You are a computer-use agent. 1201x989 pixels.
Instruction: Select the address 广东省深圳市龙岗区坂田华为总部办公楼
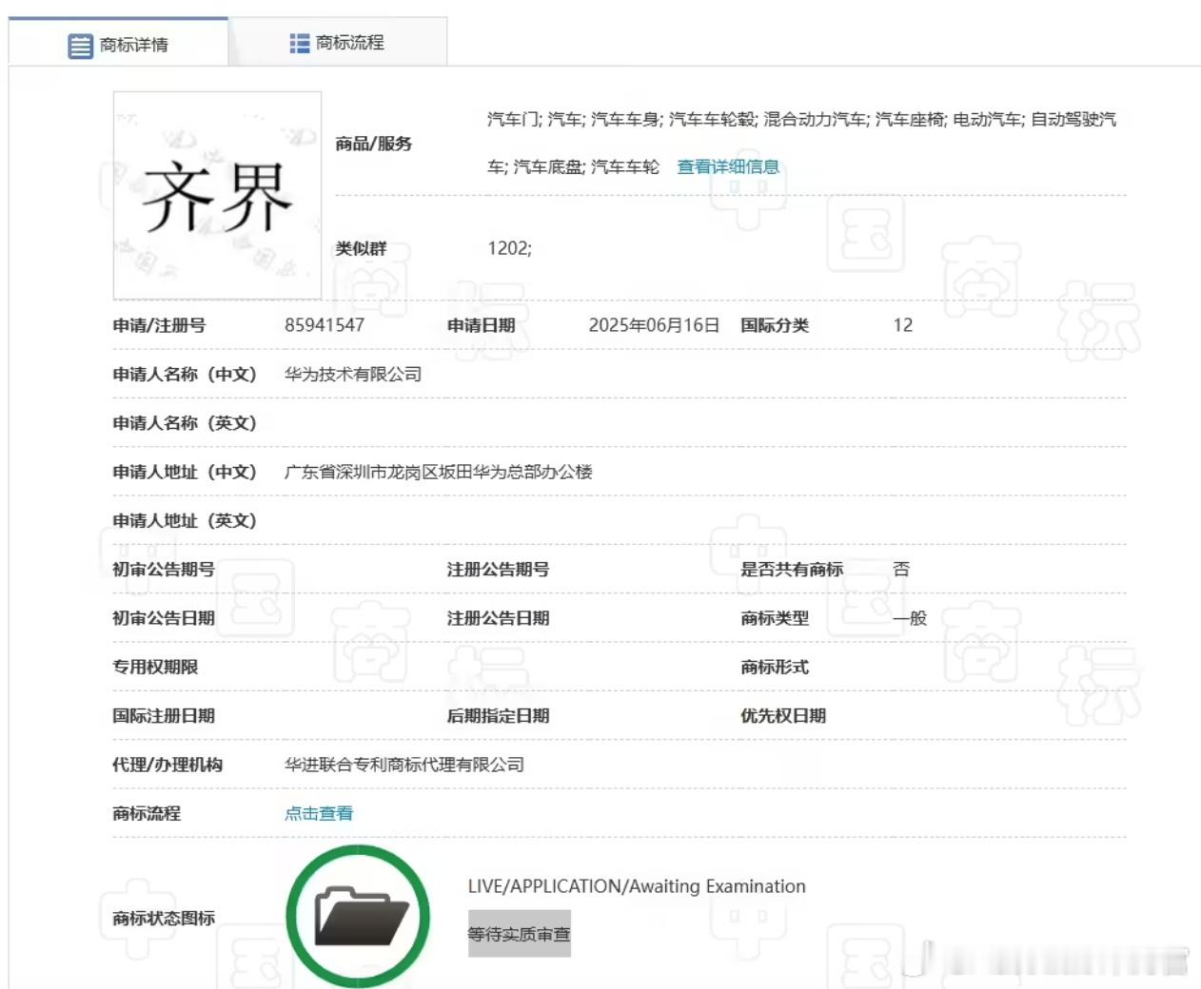(x=439, y=472)
